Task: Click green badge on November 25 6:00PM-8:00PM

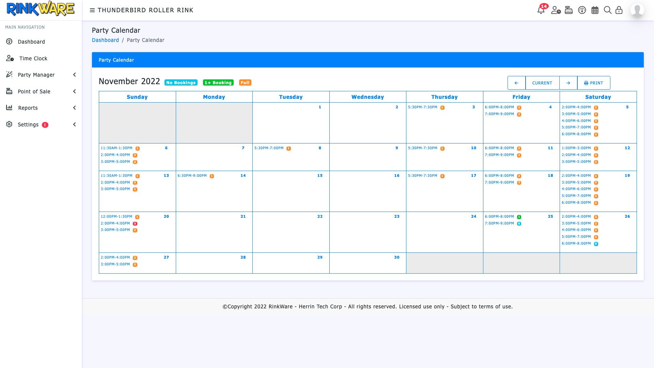Action: 519,217
